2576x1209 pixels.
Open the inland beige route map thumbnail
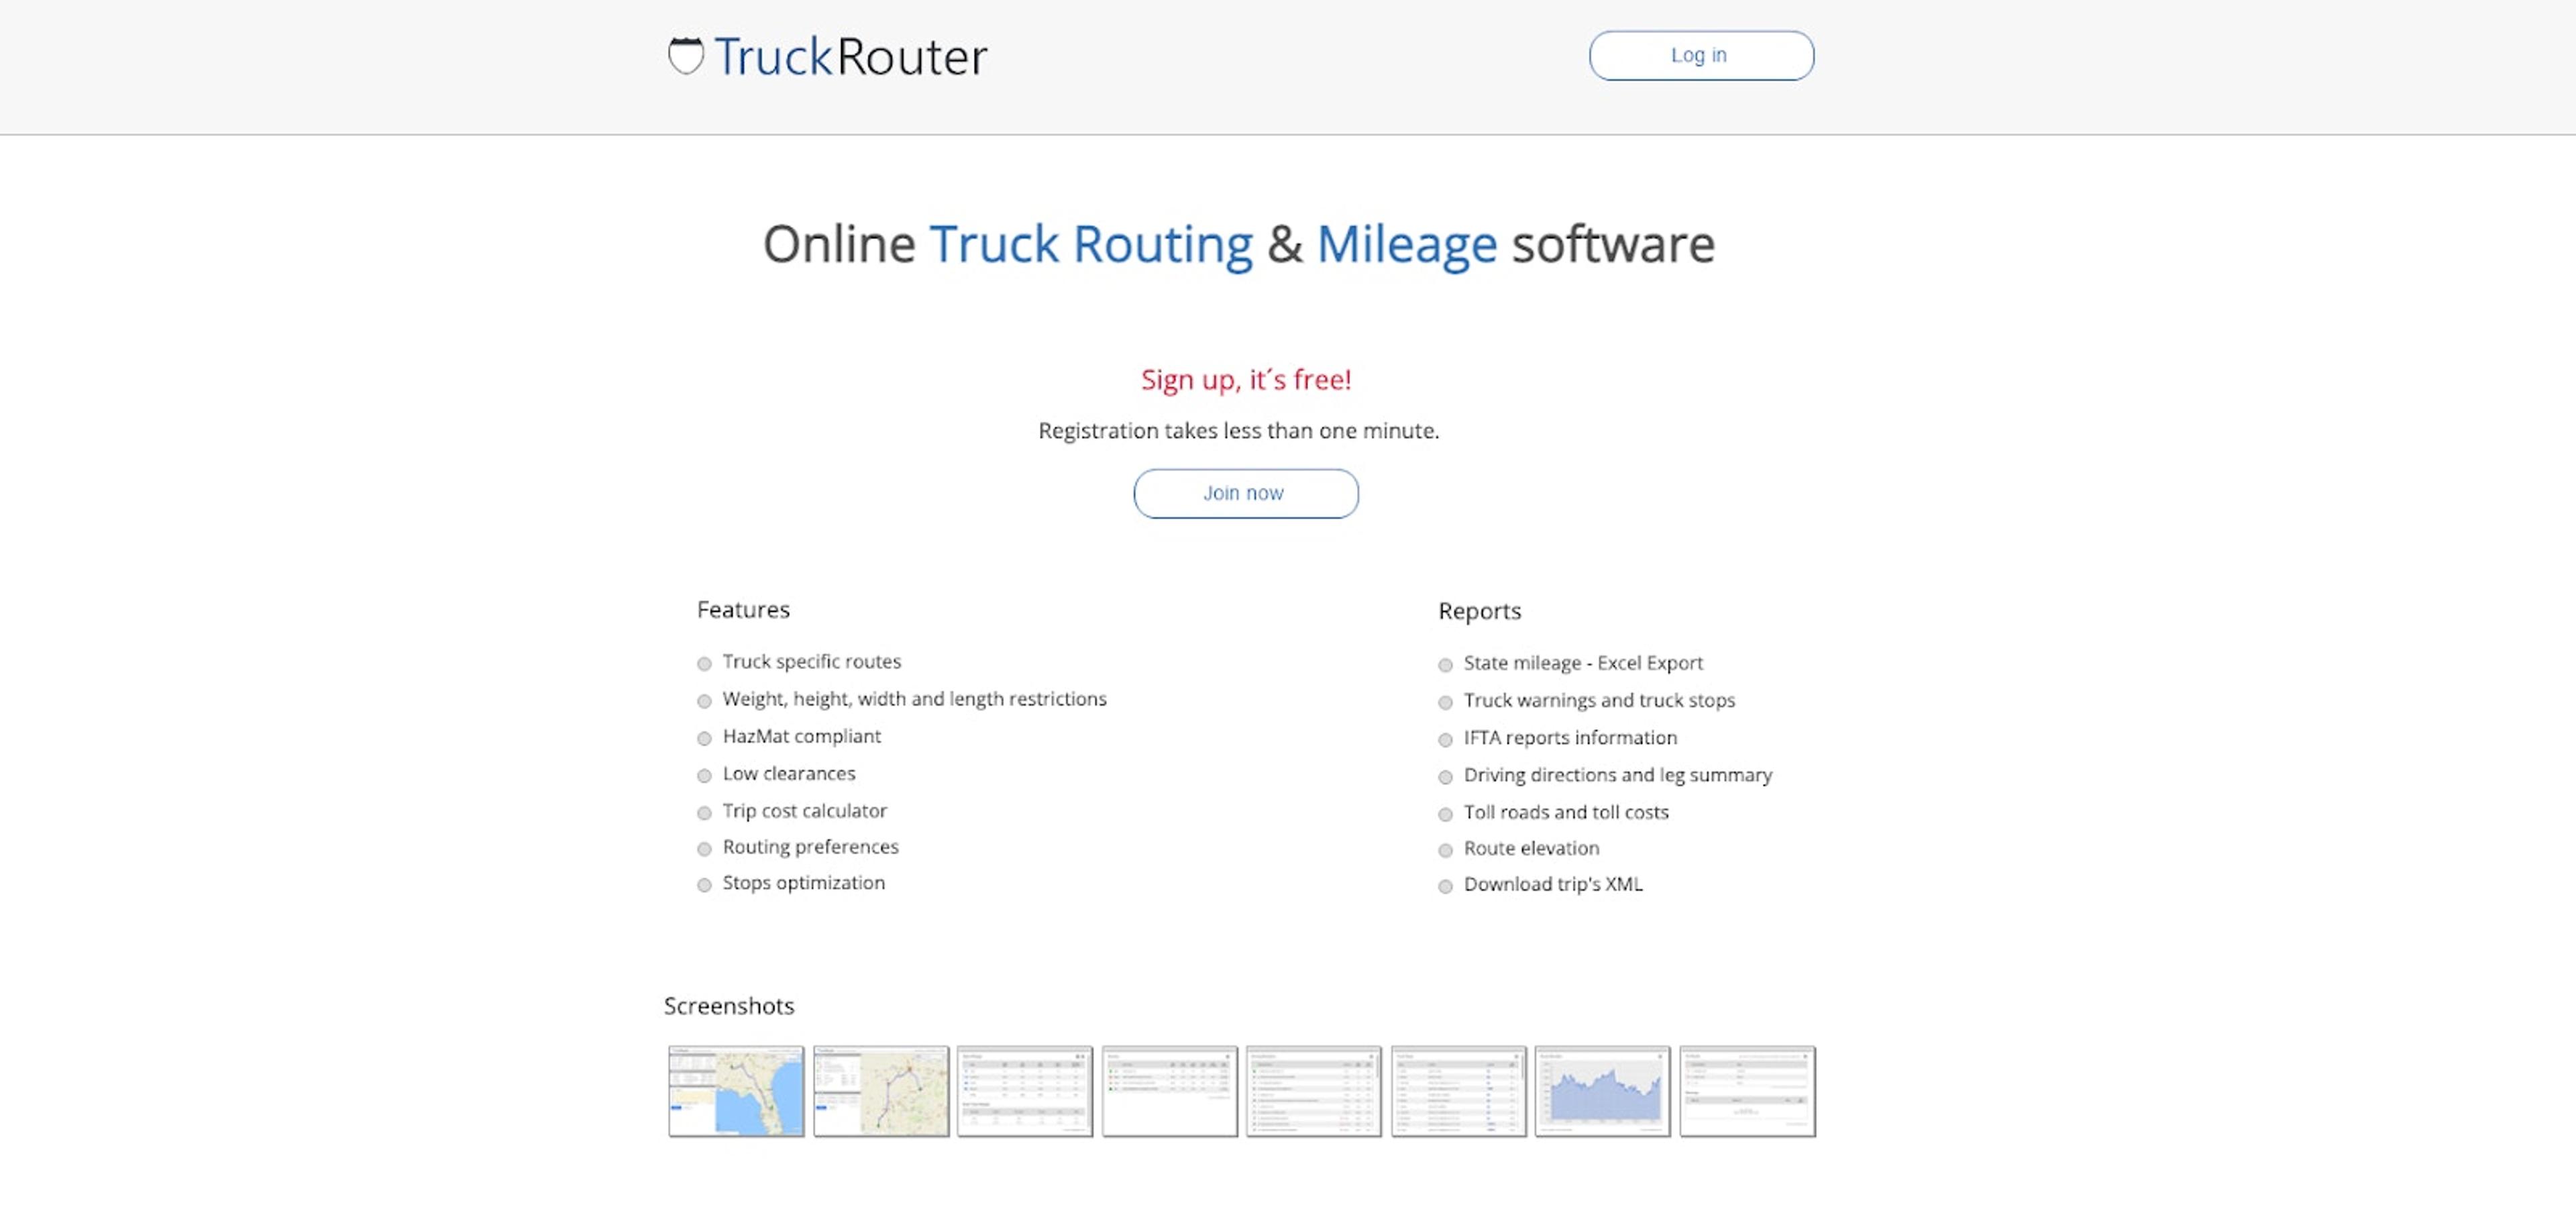pos(881,1091)
